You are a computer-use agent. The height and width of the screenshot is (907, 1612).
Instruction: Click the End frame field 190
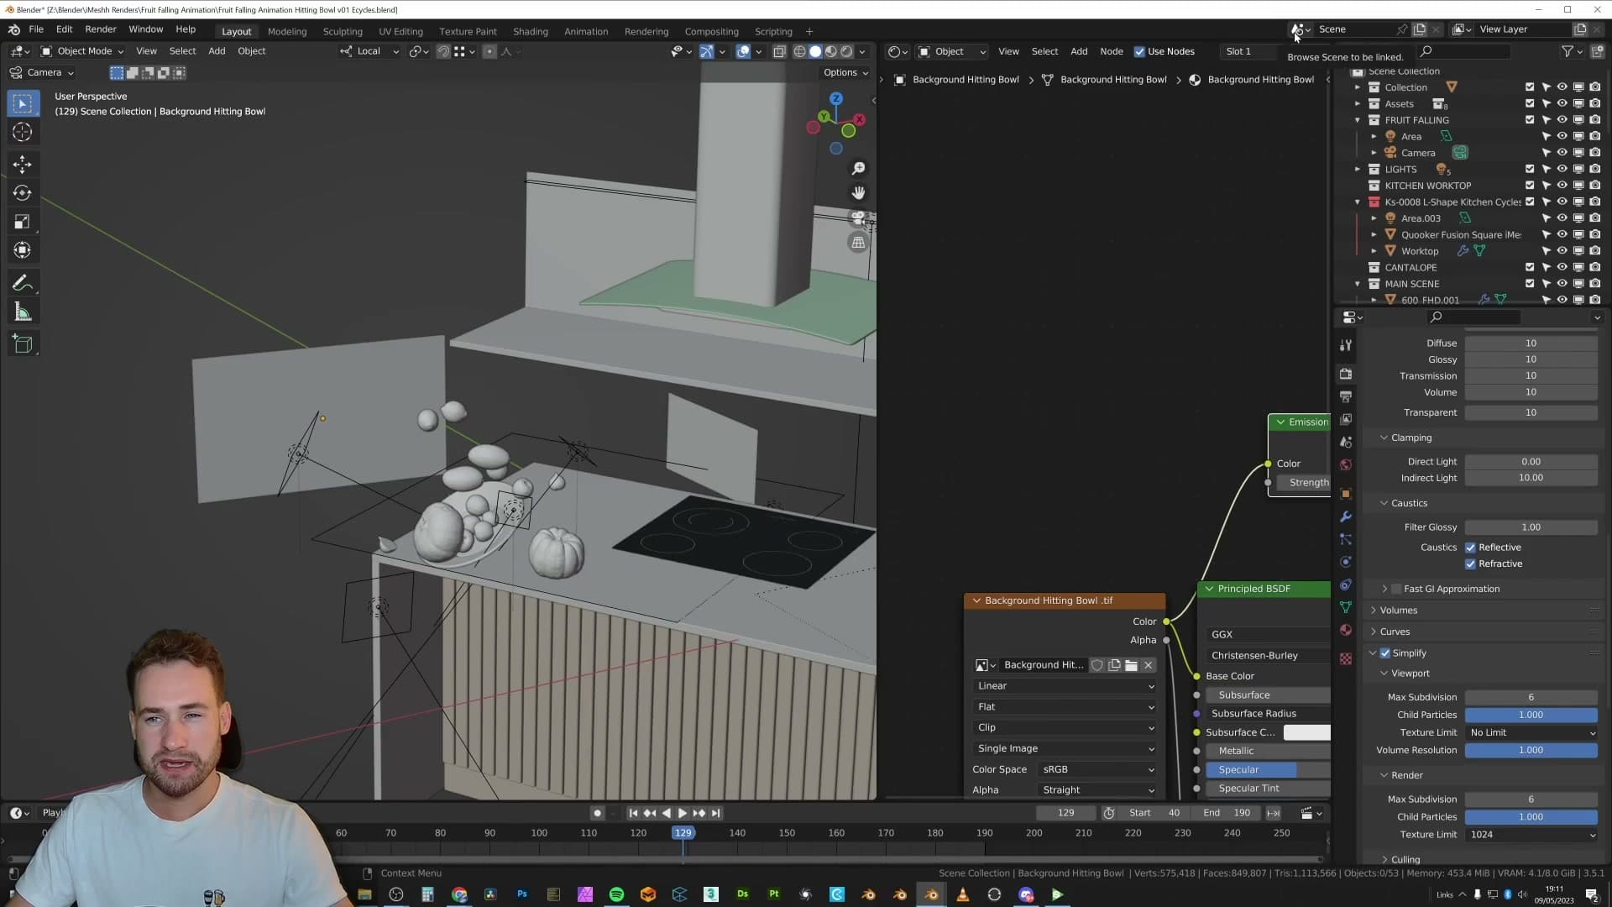pyautogui.click(x=1228, y=813)
